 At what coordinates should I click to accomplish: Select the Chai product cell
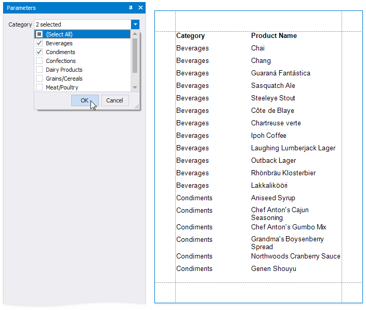[258, 48]
